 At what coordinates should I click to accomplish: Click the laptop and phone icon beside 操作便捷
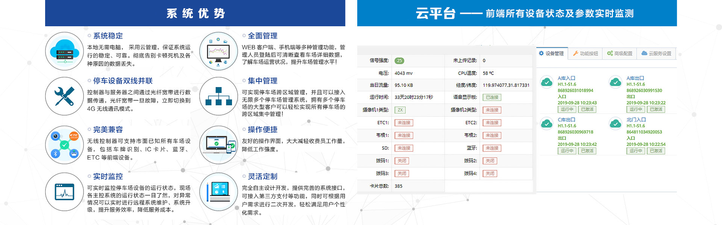tap(218, 145)
